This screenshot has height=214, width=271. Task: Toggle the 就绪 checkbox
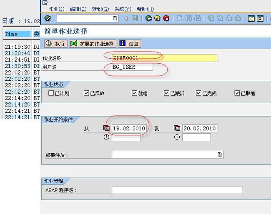pos(134,93)
